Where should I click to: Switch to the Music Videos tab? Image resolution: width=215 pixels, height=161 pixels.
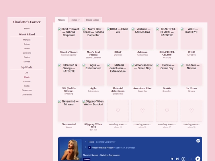pos(92,20)
